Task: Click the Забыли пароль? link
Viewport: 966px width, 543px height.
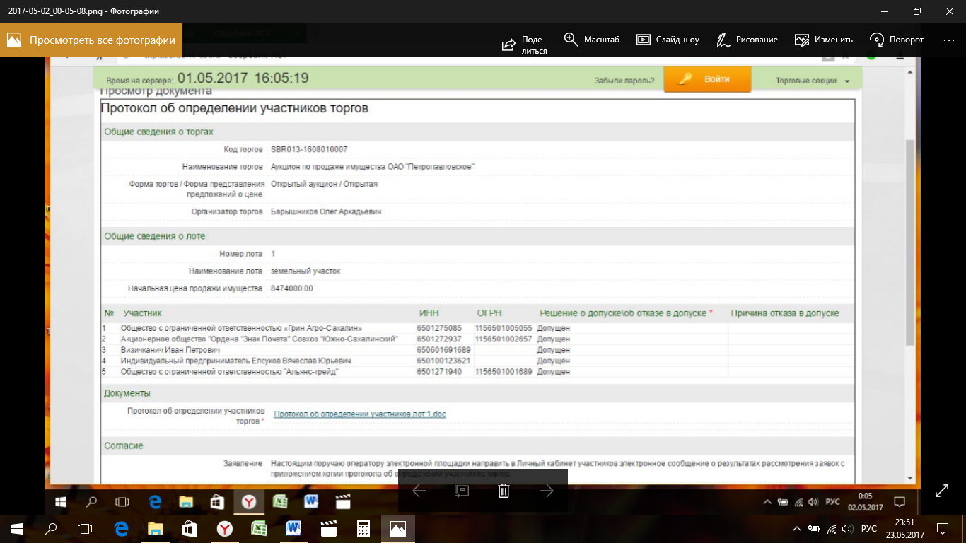Action: click(x=624, y=81)
